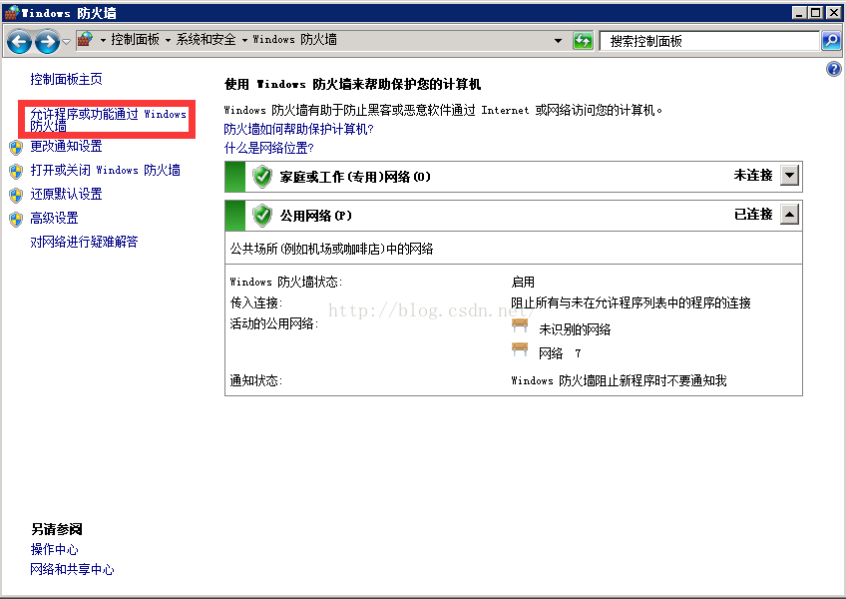
Task: Click the search magnifier icon
Action: click(831, 41)
